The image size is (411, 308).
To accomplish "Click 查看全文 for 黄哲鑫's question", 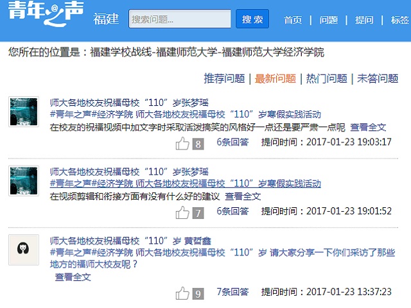I will 73,277.
